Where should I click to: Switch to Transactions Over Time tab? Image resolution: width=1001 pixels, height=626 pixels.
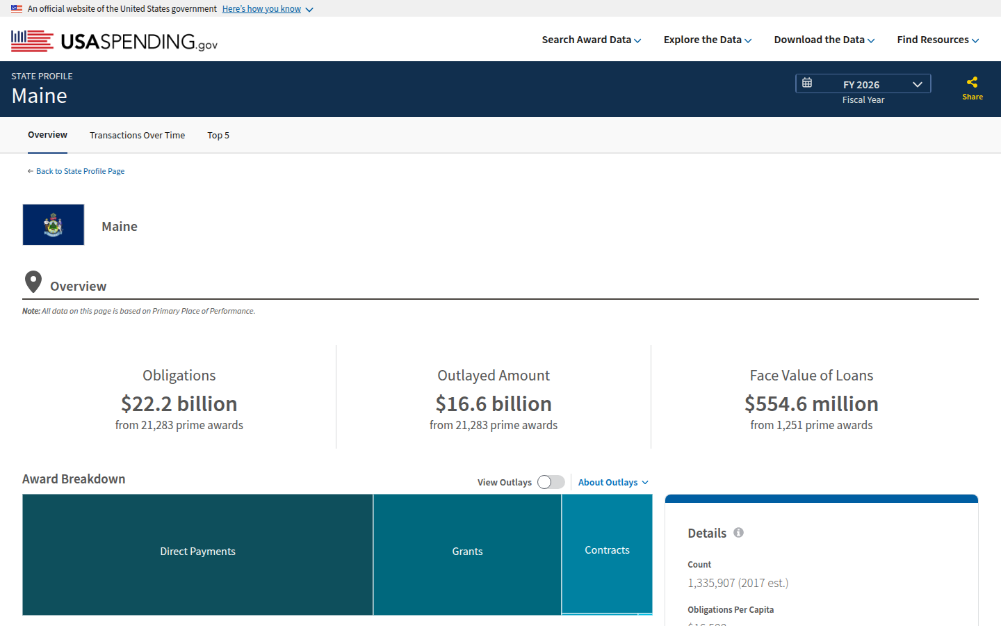[137, 136]
